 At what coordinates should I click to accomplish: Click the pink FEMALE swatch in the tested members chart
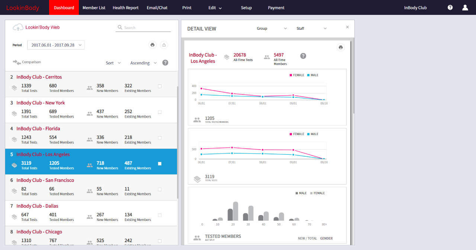pos(291,75)
